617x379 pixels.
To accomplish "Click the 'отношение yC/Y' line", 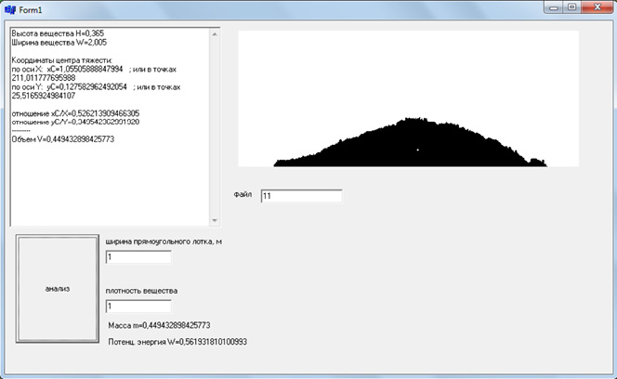I will point(75,122).
